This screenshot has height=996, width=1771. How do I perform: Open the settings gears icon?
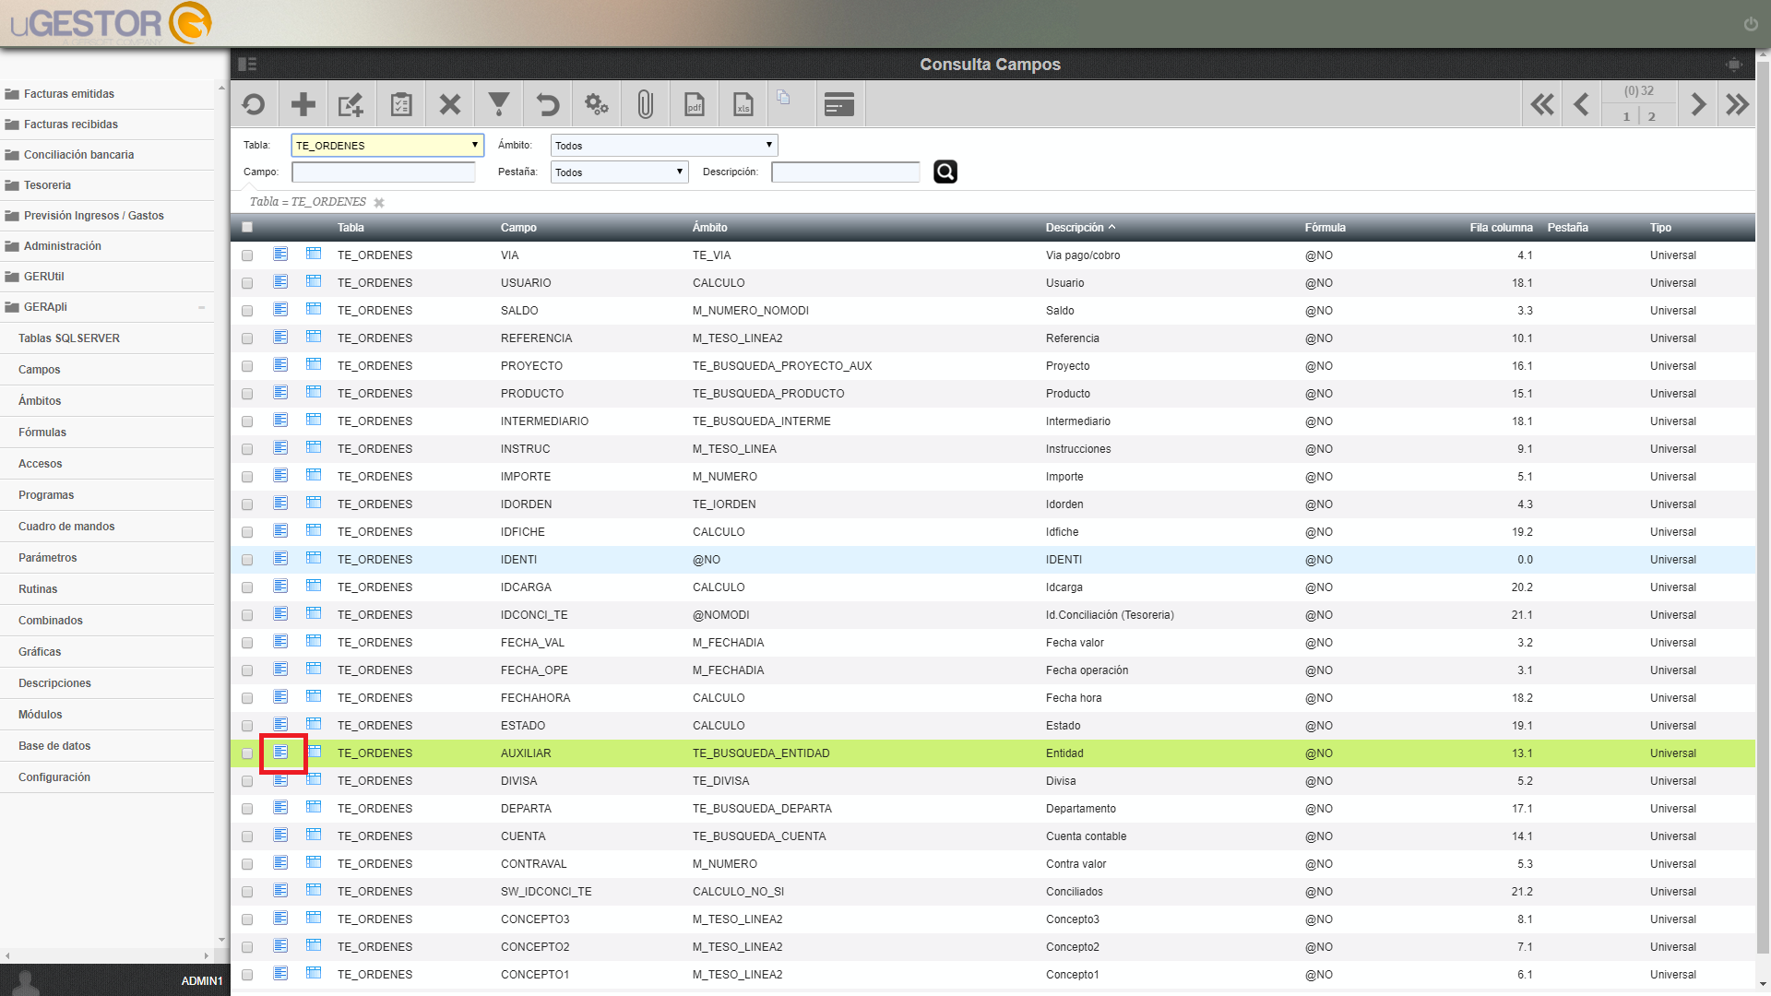597,104
